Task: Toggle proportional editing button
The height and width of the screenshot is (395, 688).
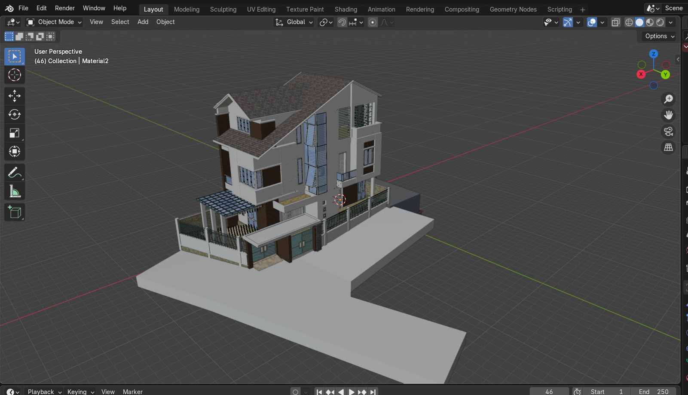Action: (373, 22)
